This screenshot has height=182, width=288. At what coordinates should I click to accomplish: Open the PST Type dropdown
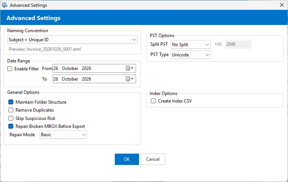coord(191,55)
